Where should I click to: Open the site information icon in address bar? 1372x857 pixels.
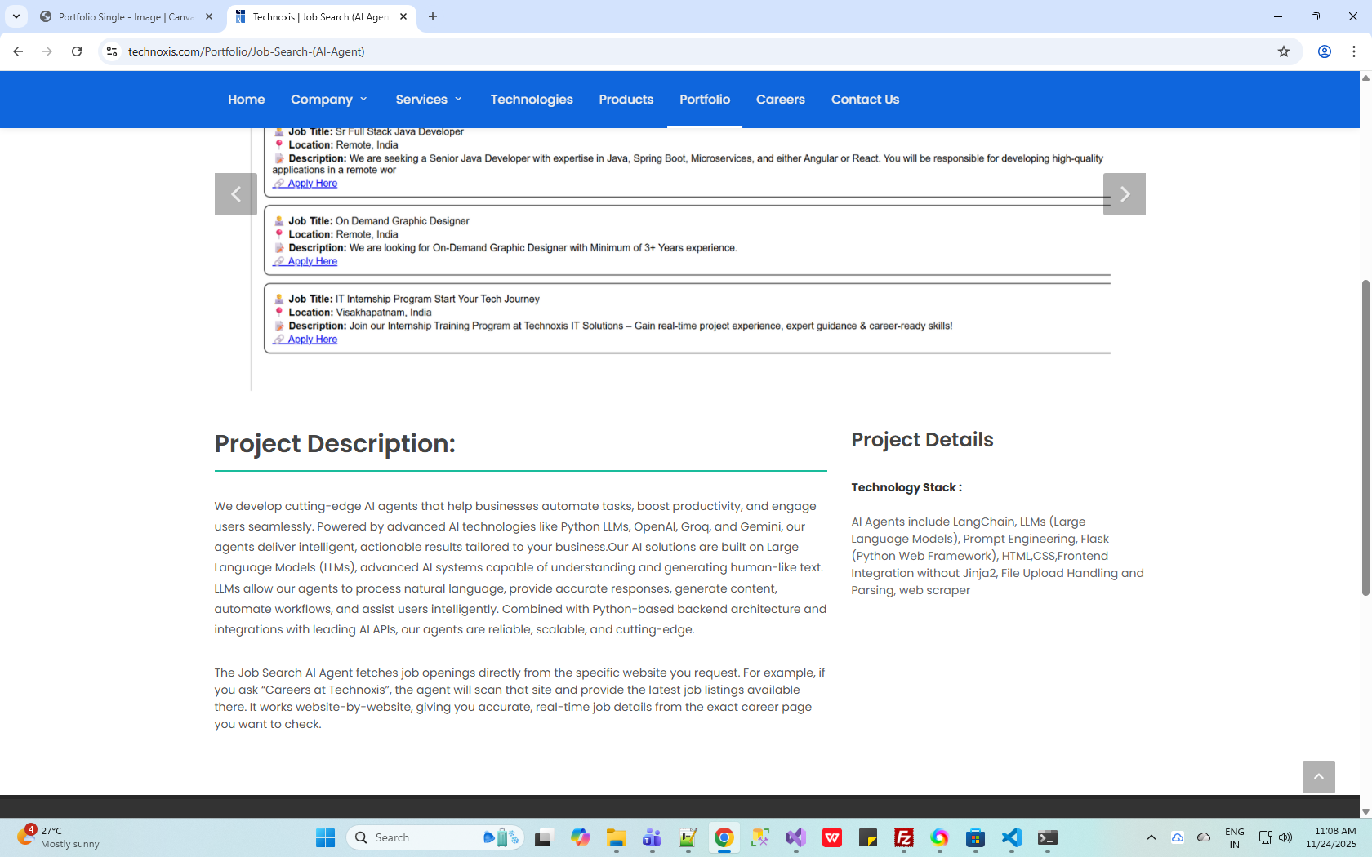point(112,51)
